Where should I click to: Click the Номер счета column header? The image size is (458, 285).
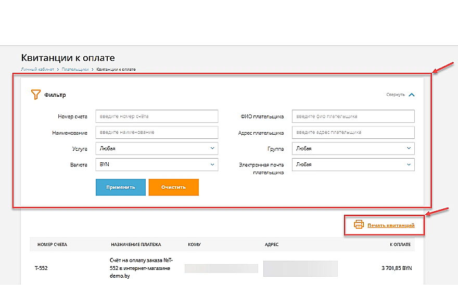tap(52, 244)
